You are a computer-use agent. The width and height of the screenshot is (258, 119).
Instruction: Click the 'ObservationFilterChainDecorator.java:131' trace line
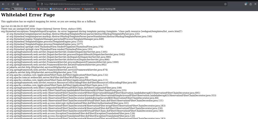tap(85, 101)
